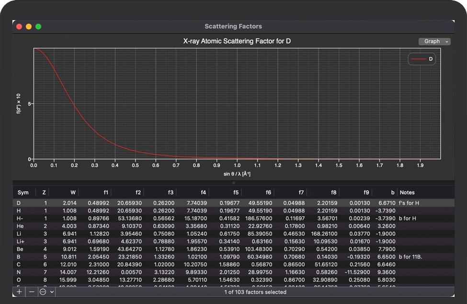Click the b column header
This screenshot has width=467, height=304.
tap(392, 193)
